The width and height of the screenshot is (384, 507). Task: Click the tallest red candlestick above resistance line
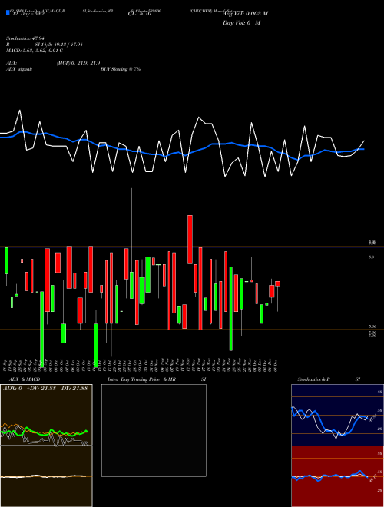pyautogui.click(x=190, y=240)
